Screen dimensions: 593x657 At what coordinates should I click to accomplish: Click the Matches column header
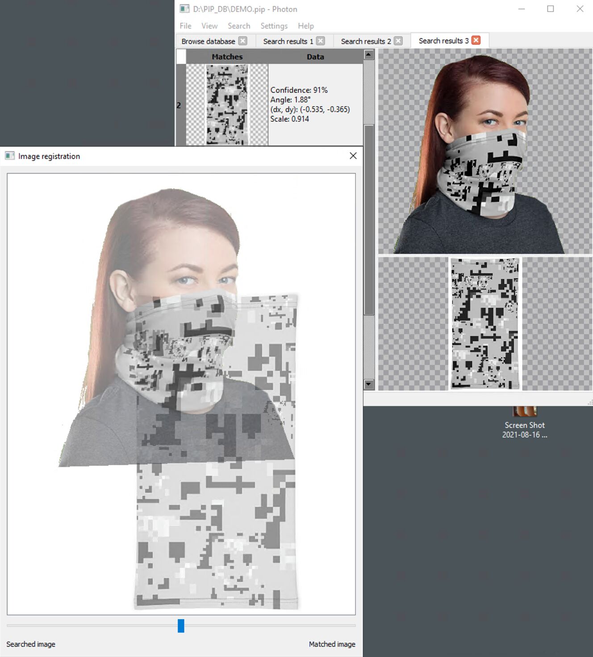227,57
